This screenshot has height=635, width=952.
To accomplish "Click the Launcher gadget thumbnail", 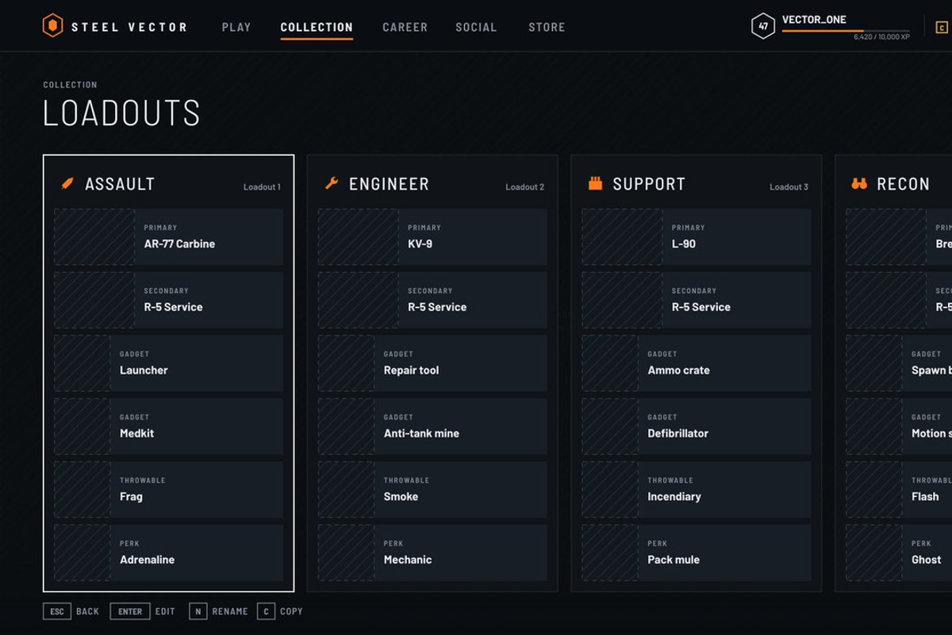I will click(x=83, y=364).
